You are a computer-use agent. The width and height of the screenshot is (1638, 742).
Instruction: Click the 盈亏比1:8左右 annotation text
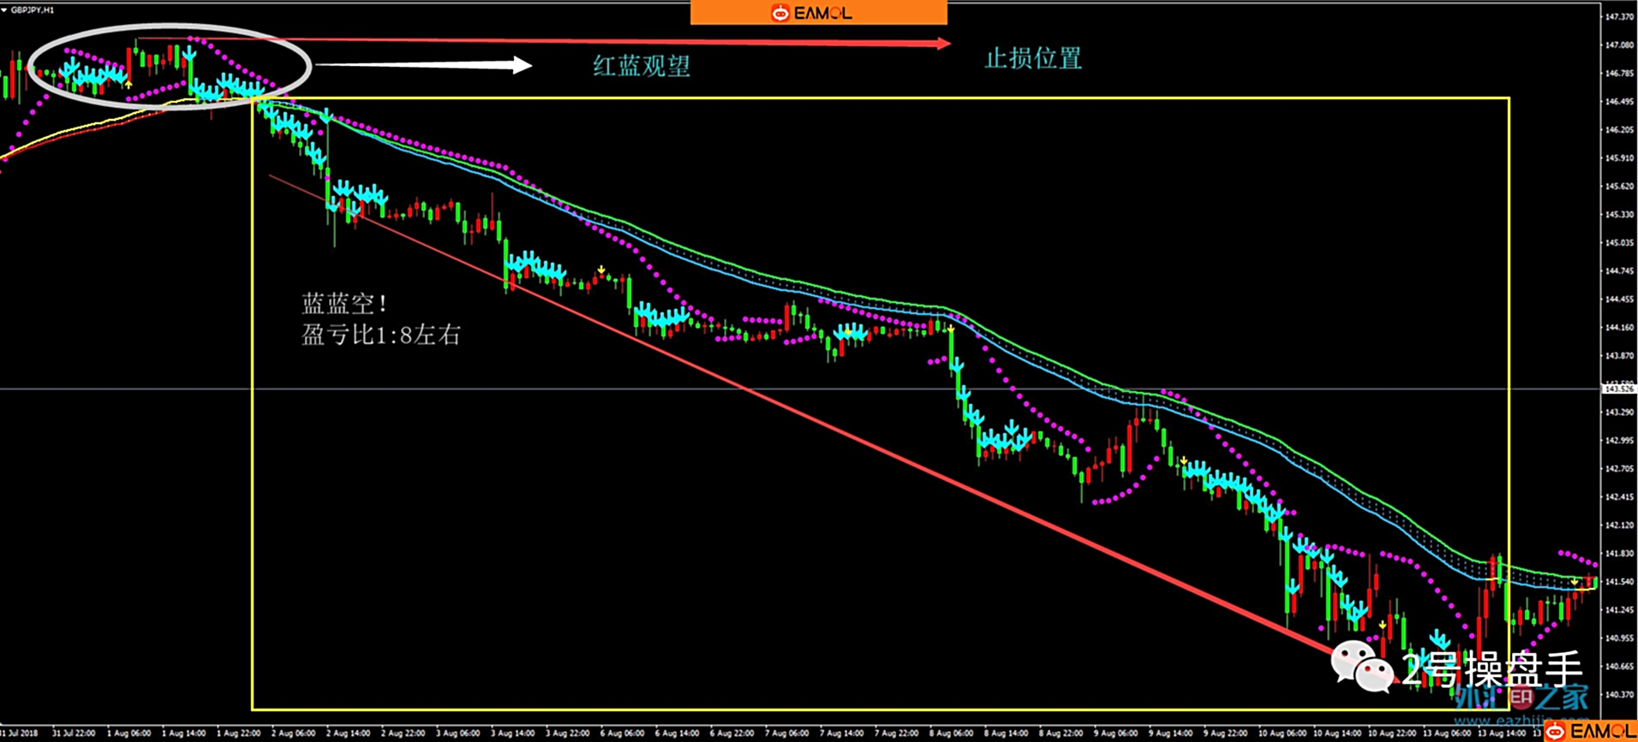click(381, 335)
